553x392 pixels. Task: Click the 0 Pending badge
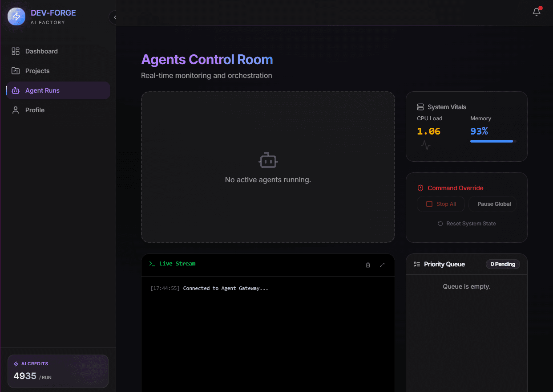pyautogui.click(x=503, y=264)
